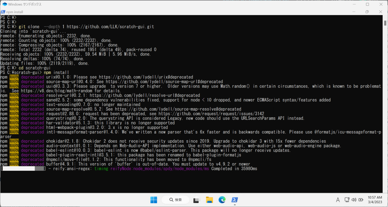The image size is (388, 207).
Task: Open Task View from the taskbar
Action: [x=197, y=200]
